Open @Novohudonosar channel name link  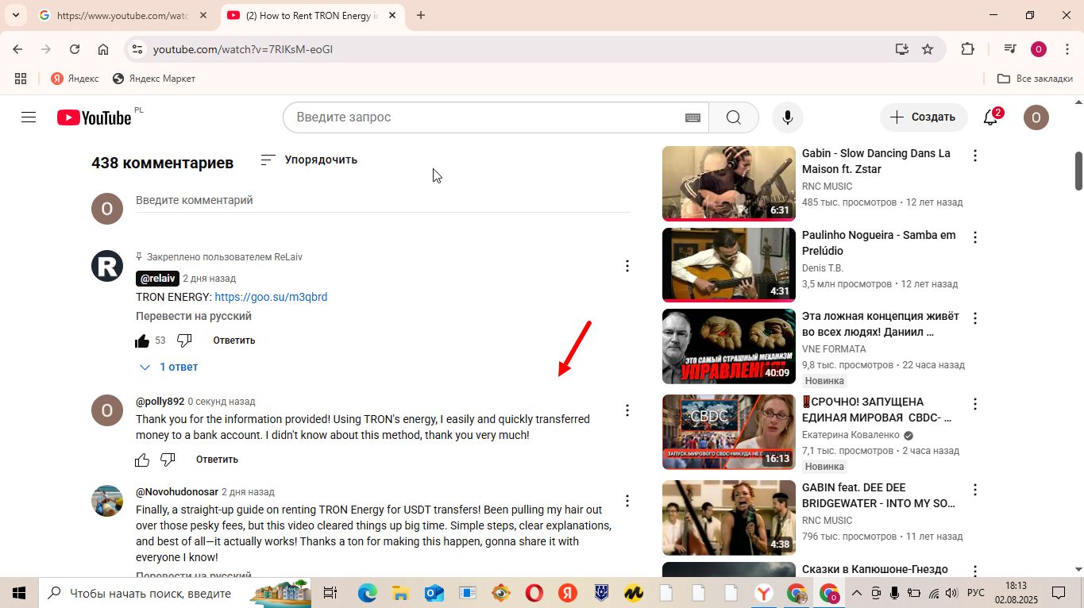(x=177, y=492)
